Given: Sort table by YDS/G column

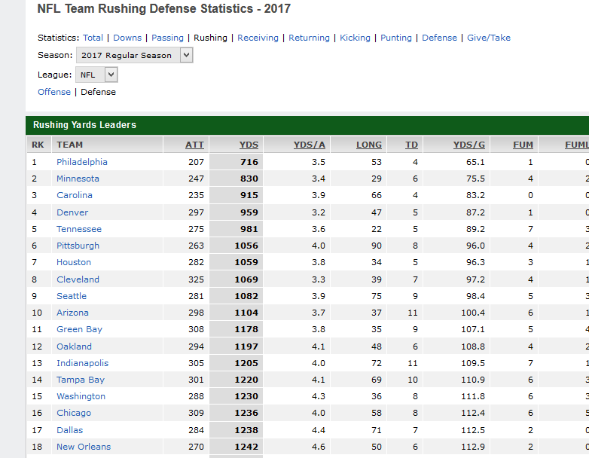Looking at the screenshot, I should coord(468,145).
